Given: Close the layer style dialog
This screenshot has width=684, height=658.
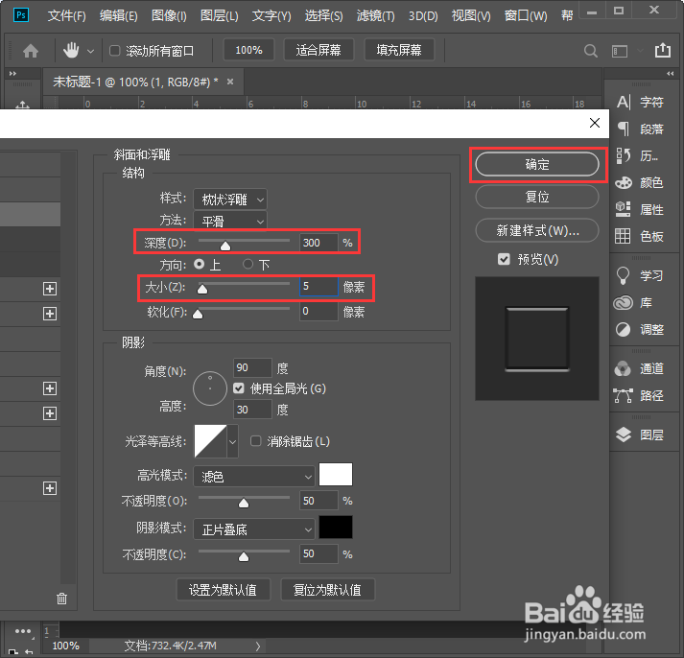Looking at the screenshot, I should click(x=595, y=123).
